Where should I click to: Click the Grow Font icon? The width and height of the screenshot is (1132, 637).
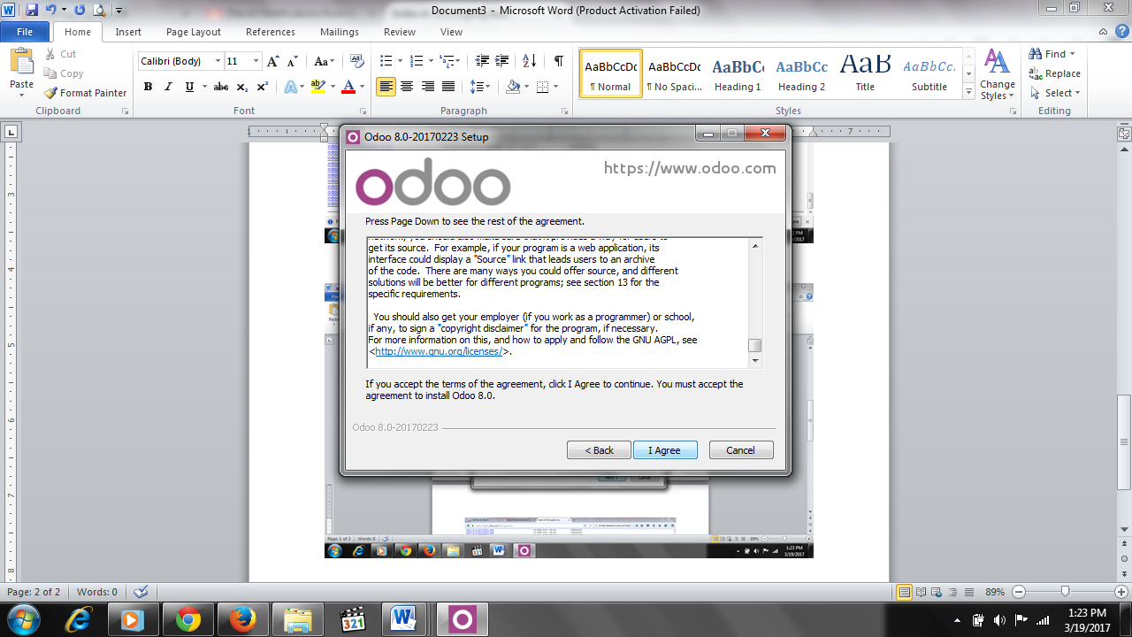pyautogui.click(x=273, y=61)
